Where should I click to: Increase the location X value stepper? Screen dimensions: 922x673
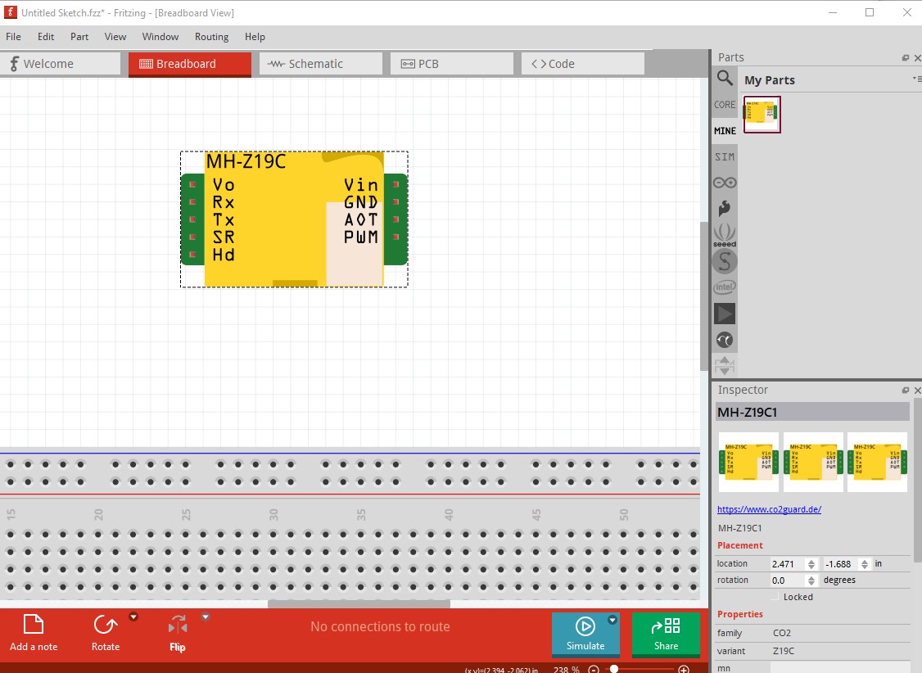[x=811, y=561]
